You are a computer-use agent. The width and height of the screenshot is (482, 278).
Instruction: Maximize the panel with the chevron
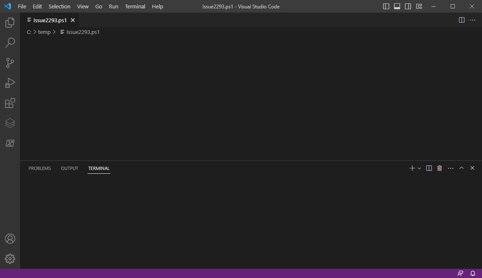pyautogui.click(x=461, y=168)
